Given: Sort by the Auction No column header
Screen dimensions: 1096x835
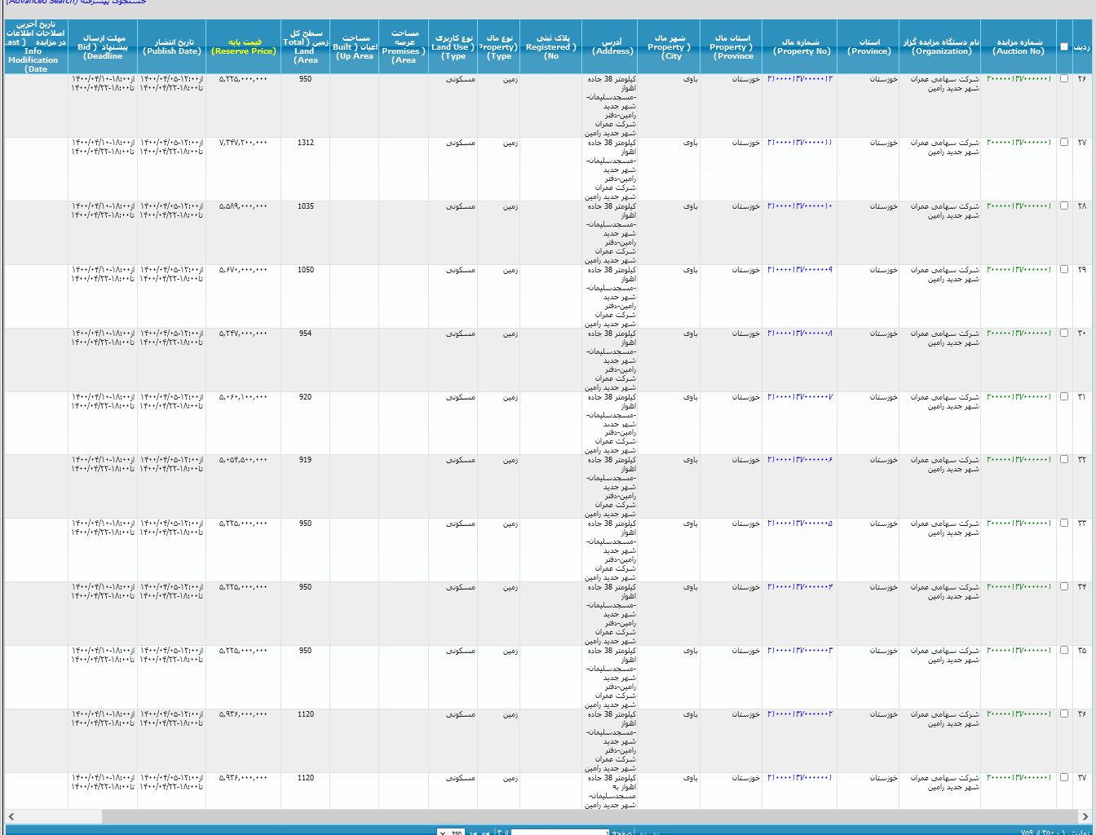Looking at the screenshot, I should 1019,46.
